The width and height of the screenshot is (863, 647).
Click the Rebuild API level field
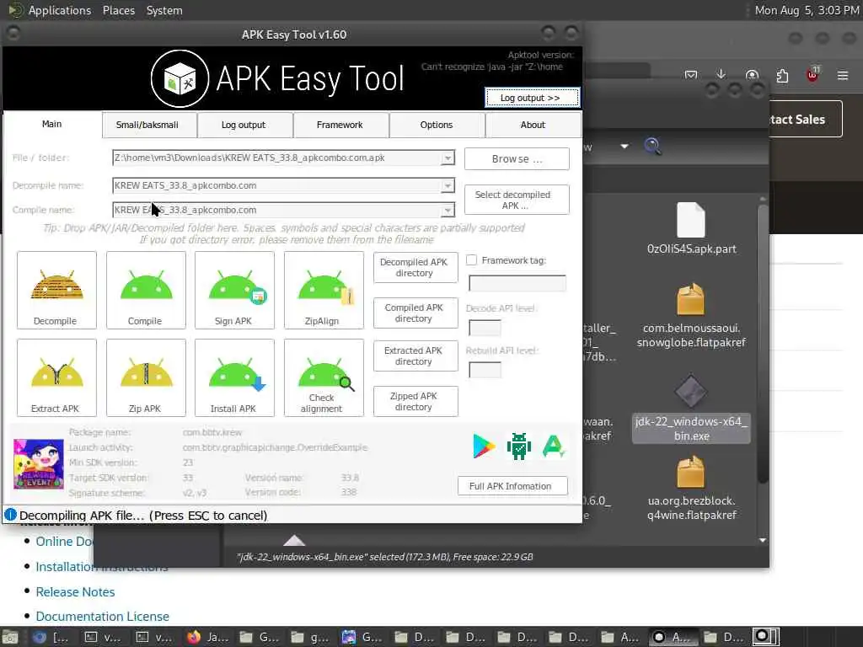point(485,370)
